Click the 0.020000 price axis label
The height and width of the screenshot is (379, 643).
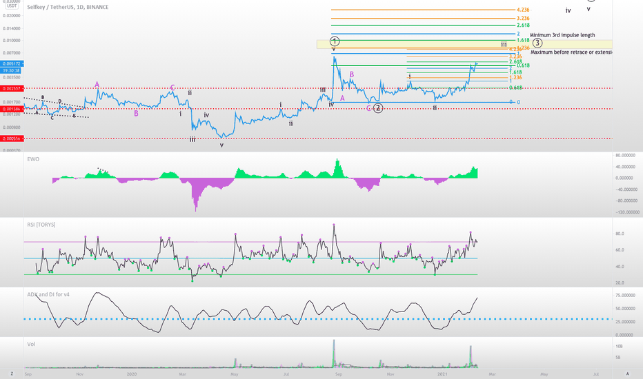tap(11, 16)
